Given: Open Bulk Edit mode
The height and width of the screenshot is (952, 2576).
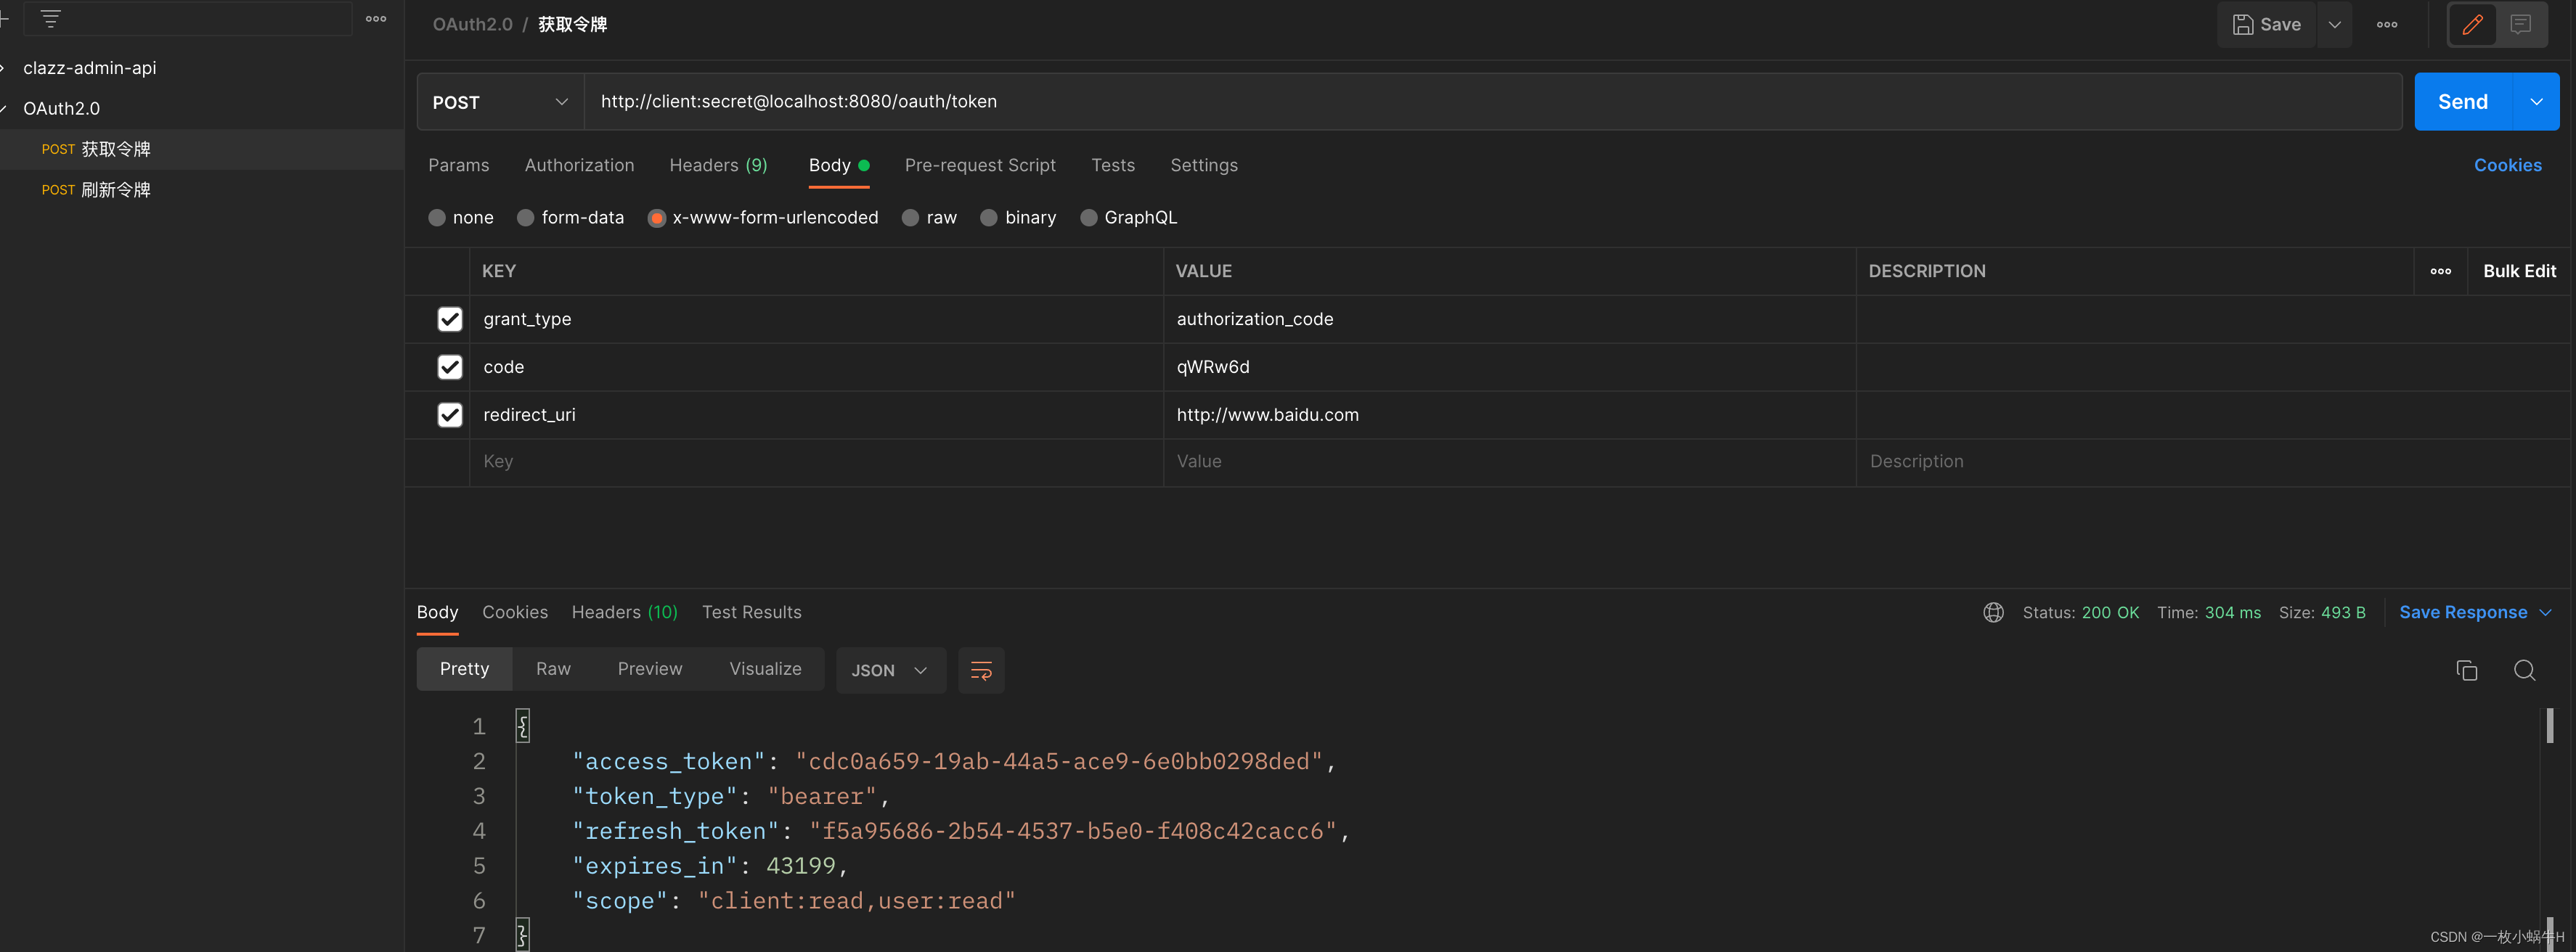Looking at the screenshot, I should tap(2519, 271).
